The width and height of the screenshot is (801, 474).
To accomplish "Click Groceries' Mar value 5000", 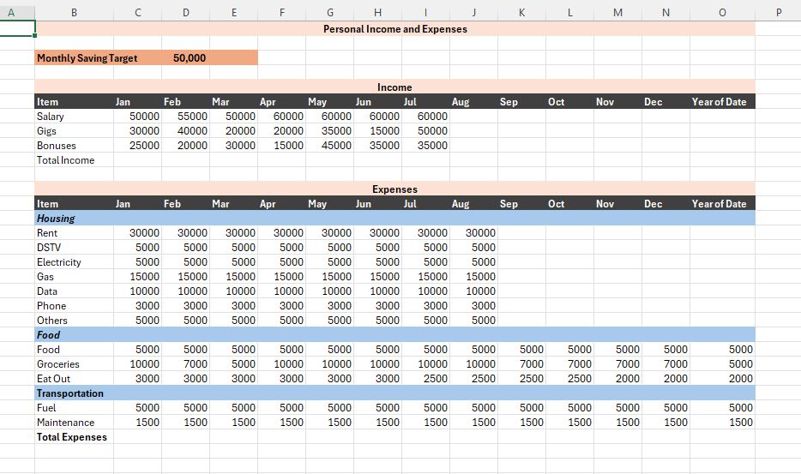I will (x=244, y=364).
